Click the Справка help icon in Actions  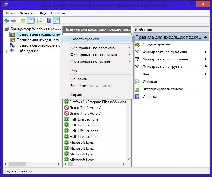pyautogui.click(x=137, y=97)
